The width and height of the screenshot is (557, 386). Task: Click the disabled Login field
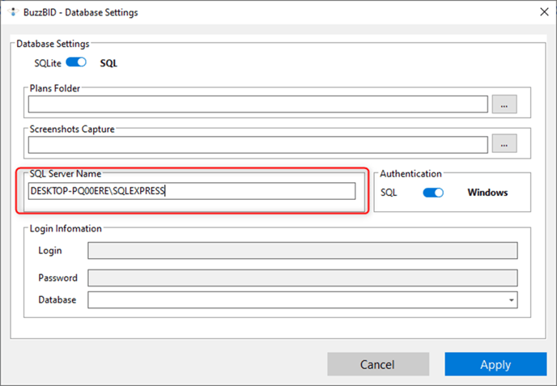[303, 251]
